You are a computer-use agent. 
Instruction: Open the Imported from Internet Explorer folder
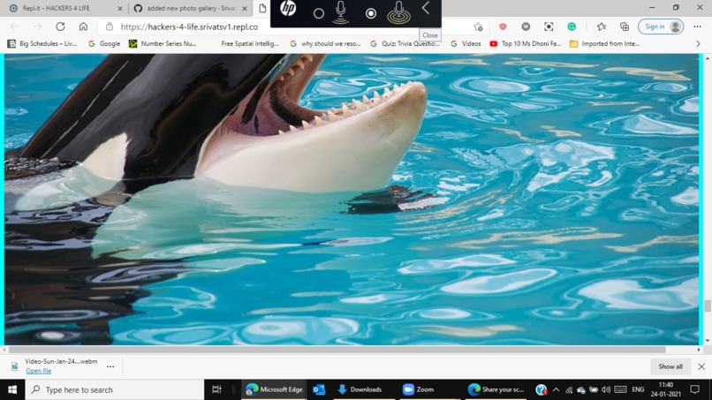coord(605,43)
